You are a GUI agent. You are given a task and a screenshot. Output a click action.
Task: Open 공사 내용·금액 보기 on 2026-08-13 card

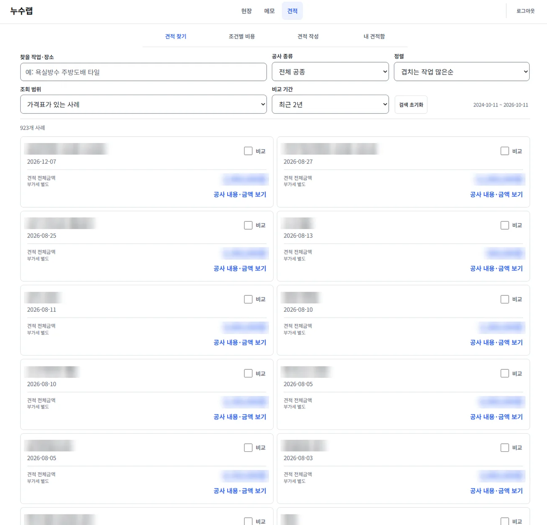click(497, 269)
